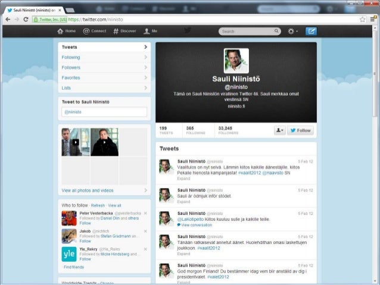Play second video thumbnail with dark coat
This screenshot has height=285, width=380.
[104, 142]
